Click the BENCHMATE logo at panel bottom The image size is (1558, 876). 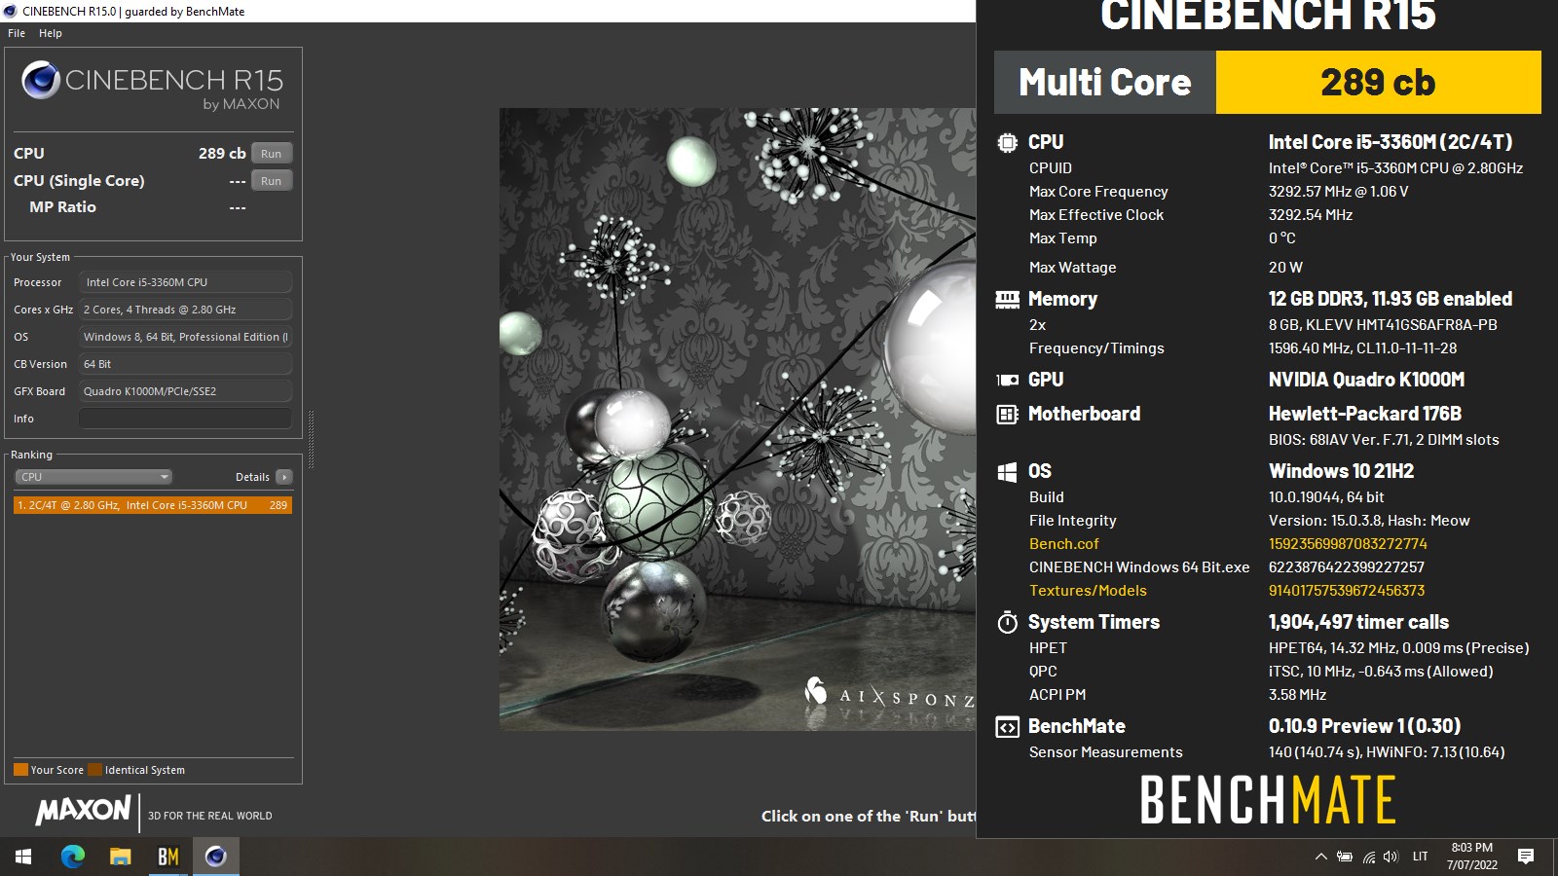[1268, 800]
